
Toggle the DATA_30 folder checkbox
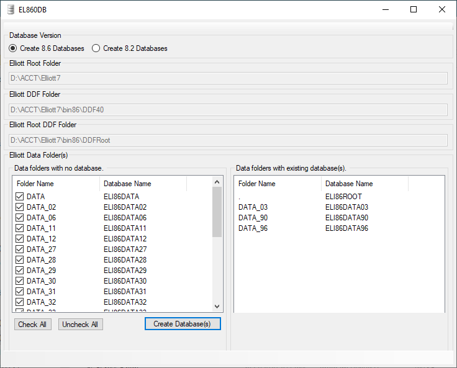click(x=19, y=280)
